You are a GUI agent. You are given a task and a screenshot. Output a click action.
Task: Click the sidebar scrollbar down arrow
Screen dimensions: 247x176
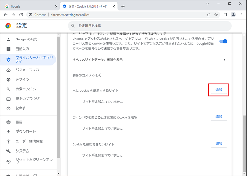[x=58, y=173]
